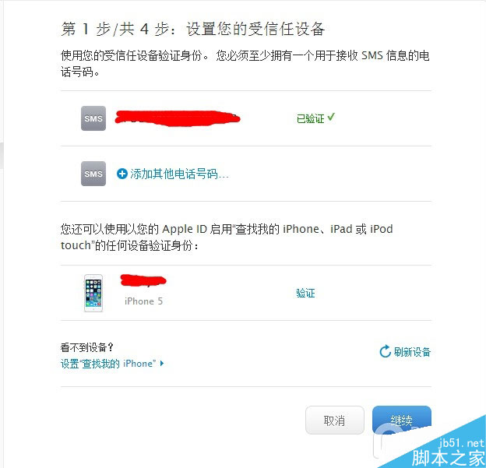Select the iPhone 5 device image
This screenshot has height=468, width=486.
93,293
